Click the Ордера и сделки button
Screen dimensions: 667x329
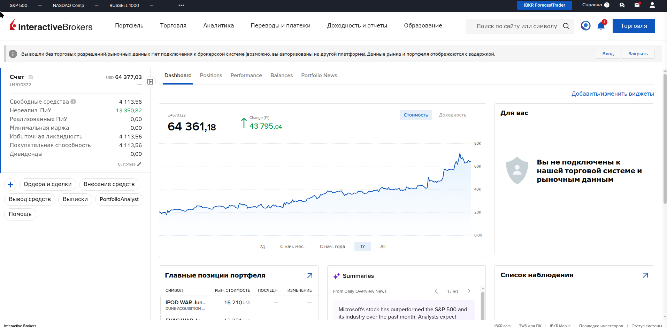[48, 184]
